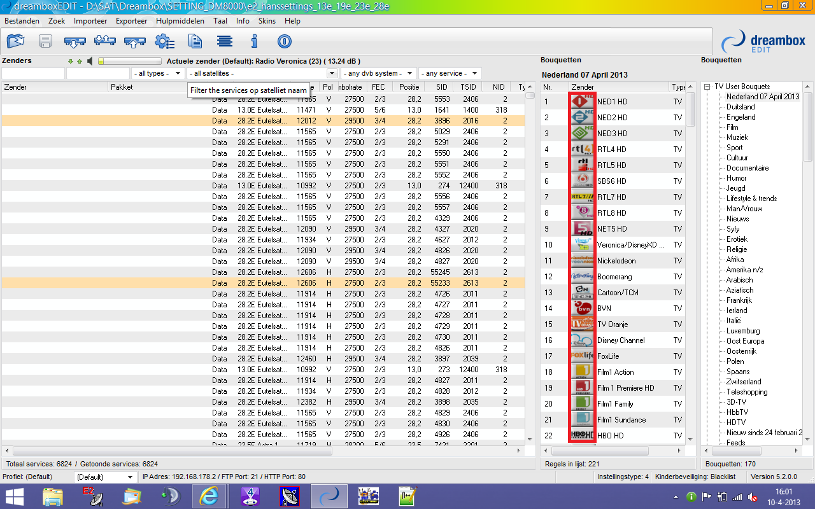Open File Explorer from taskbar
This screenshot has height=509, width=815.
pyautogui.click(x=54, y=496)
